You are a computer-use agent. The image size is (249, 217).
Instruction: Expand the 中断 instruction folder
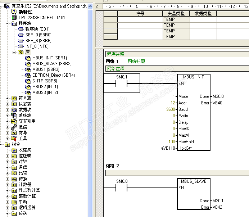[x=7, y=202]
